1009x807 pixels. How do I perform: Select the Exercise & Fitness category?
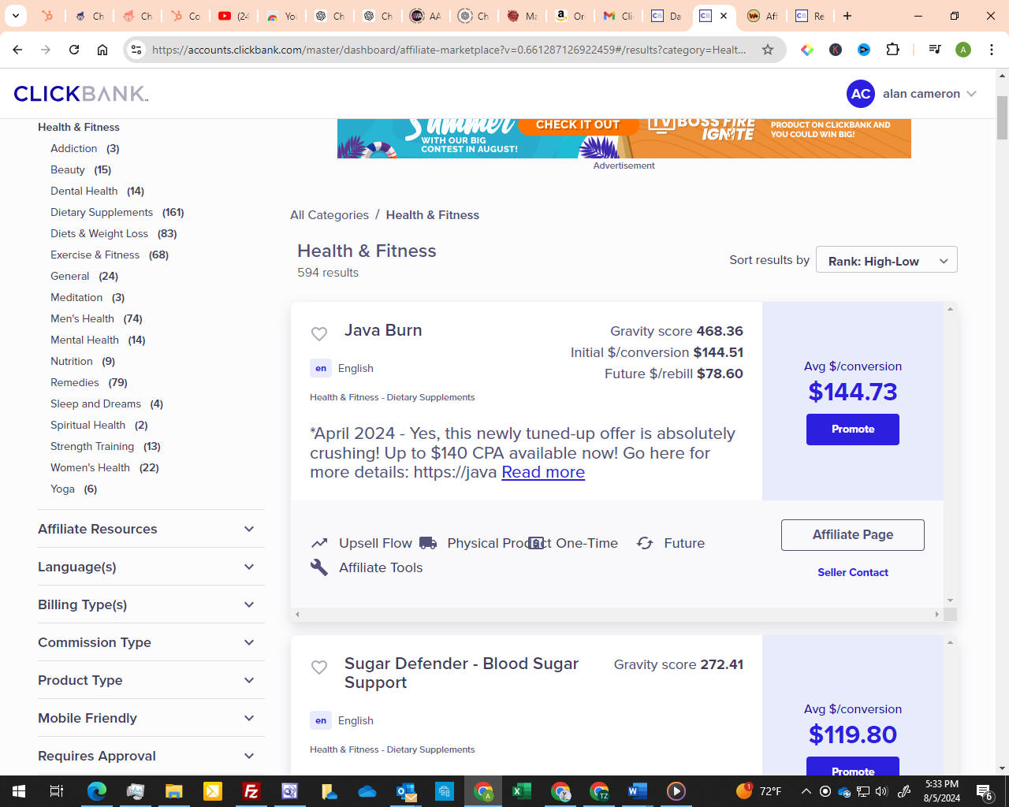95,255
